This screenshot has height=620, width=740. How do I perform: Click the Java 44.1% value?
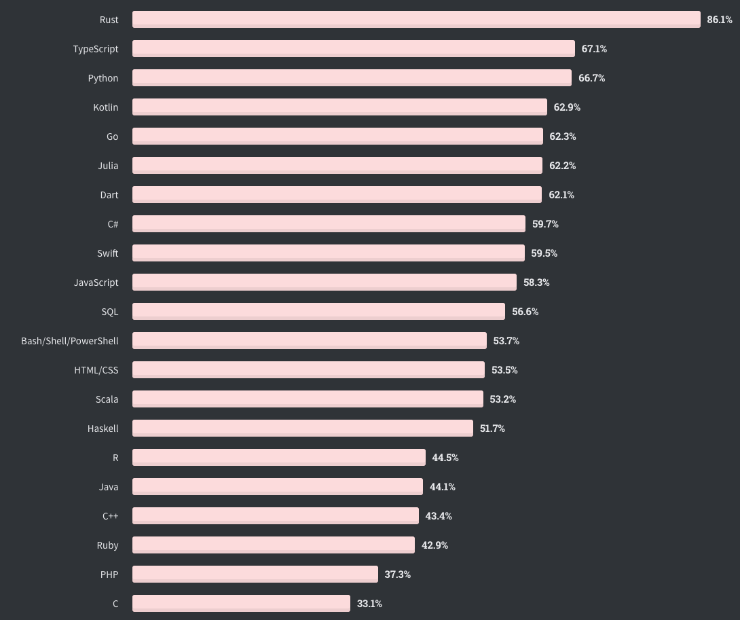tap(442, 486)
